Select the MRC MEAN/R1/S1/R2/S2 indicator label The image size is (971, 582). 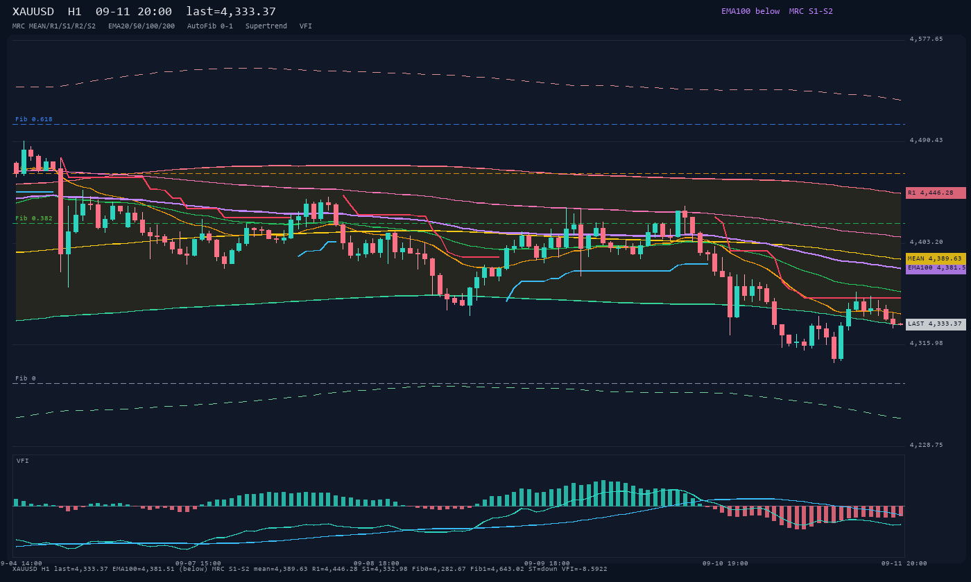[x=54, y=26]
